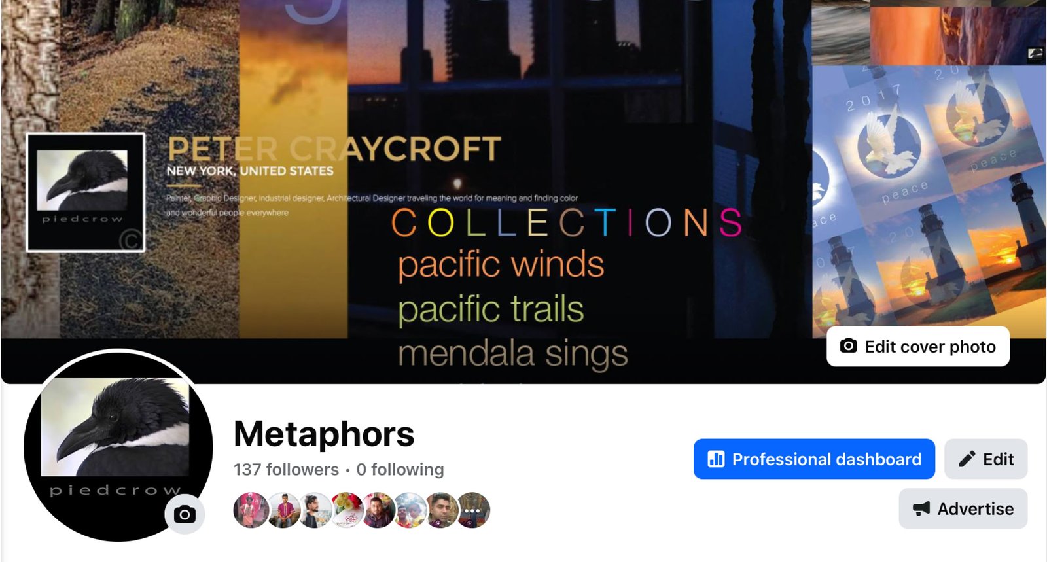Click the camera icon on the profile picture
Viewport: 1047px width, 562px height.
[185, 514]
